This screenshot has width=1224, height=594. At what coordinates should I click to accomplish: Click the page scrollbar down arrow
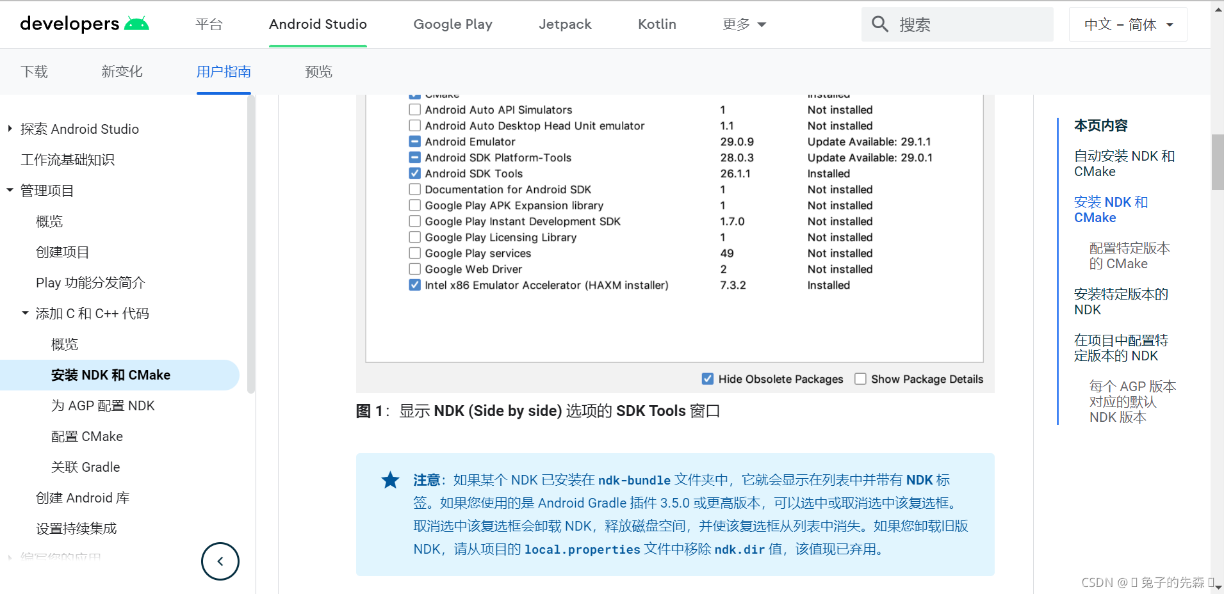pos(1217,587)
